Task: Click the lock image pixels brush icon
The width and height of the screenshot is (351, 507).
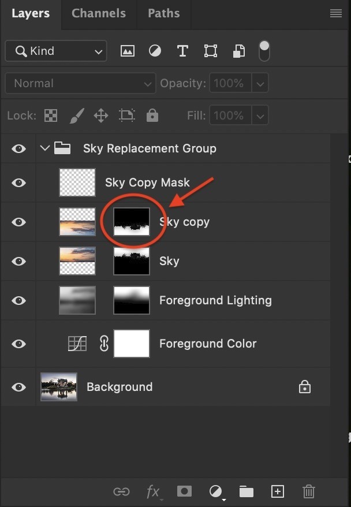Action: tap(76, 115)
